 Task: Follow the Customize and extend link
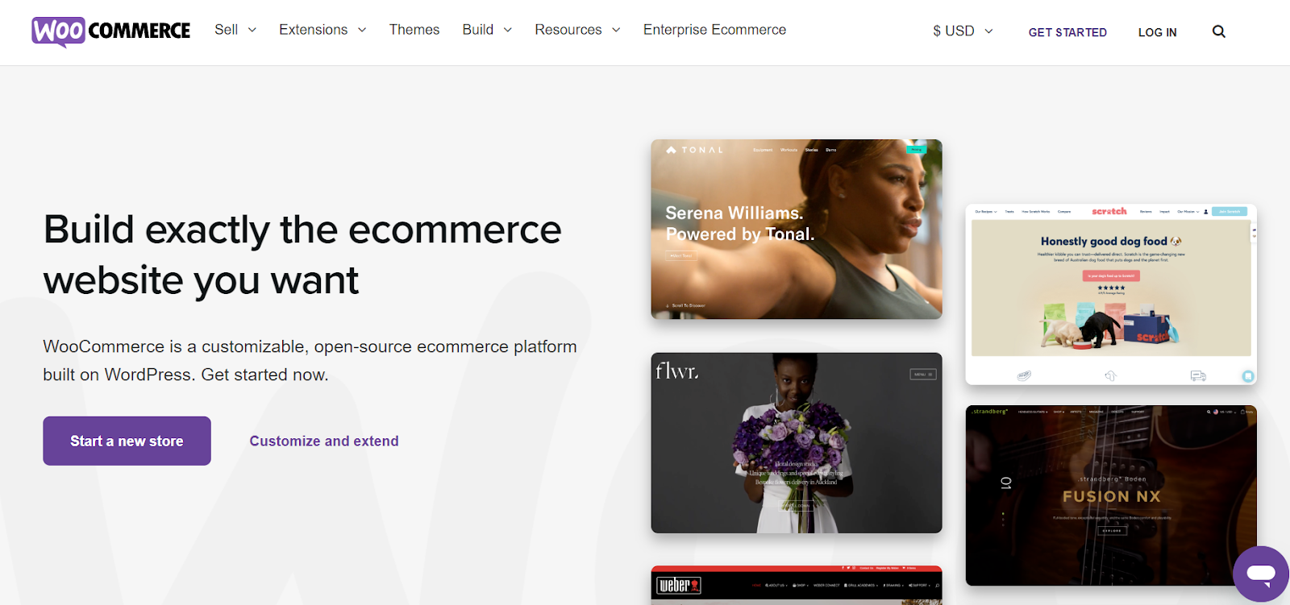[324, 441]
